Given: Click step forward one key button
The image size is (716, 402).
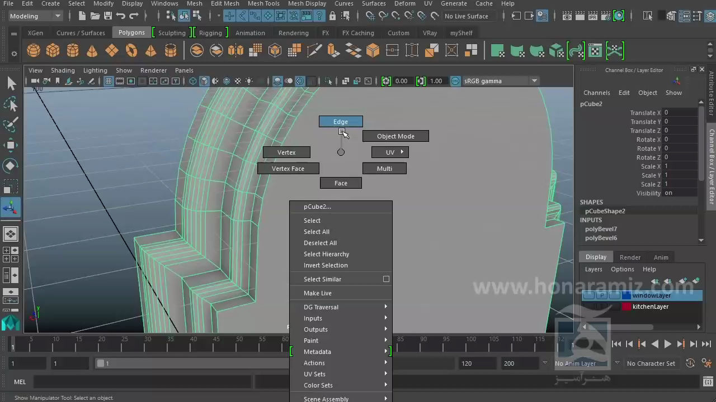Looking at the screenshot, I should (x=680, y=344).
